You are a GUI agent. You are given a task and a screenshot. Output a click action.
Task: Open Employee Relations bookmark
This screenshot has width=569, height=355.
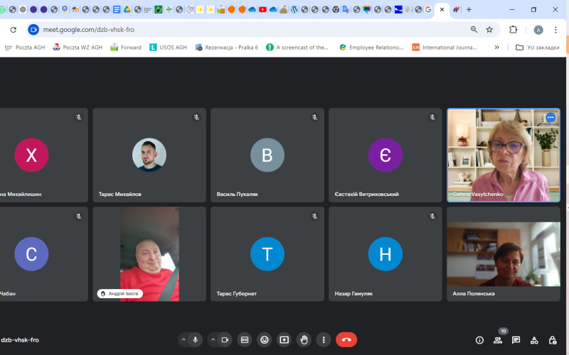point(371,48)
